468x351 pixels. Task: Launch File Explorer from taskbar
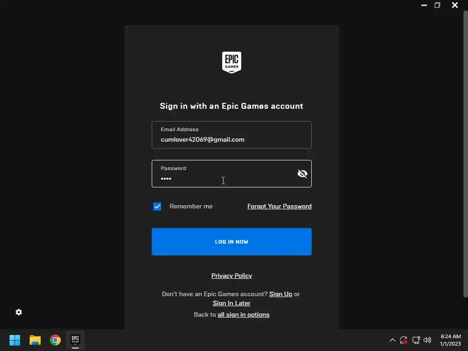[x=35, y=340]
